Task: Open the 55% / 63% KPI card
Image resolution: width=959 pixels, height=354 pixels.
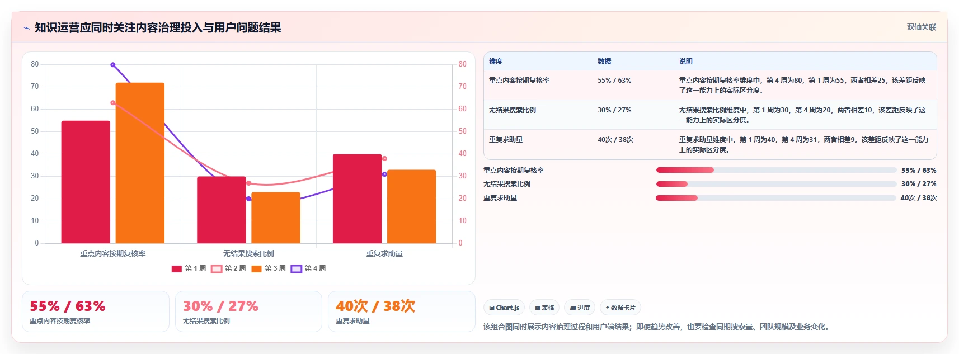Action: 96,311
